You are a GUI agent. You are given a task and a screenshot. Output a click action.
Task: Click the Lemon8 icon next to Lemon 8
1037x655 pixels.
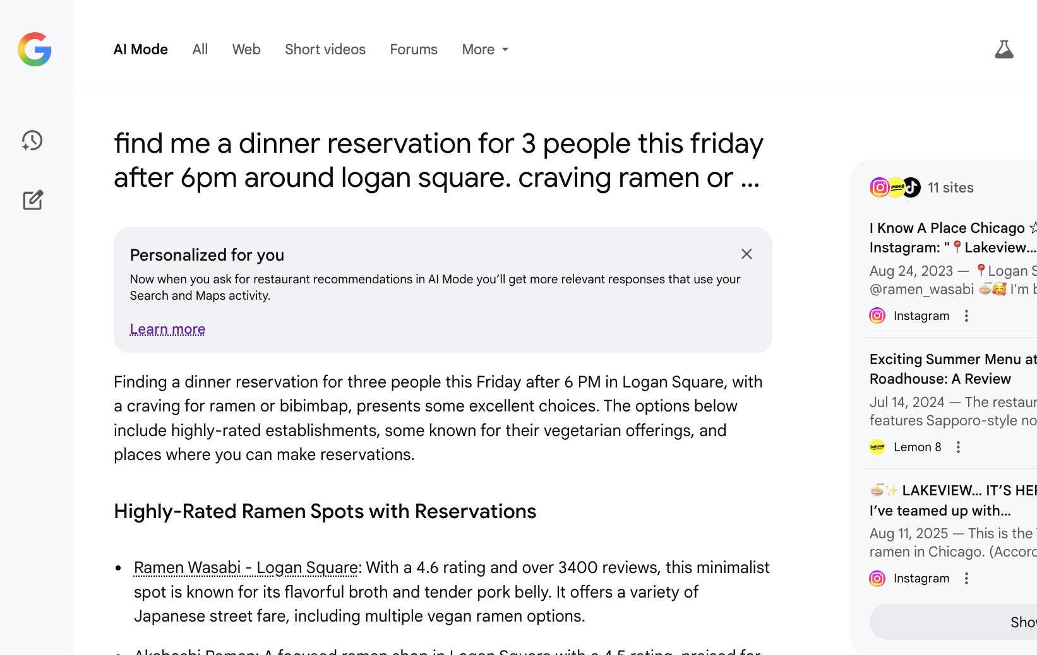click(x=877, y=447)
